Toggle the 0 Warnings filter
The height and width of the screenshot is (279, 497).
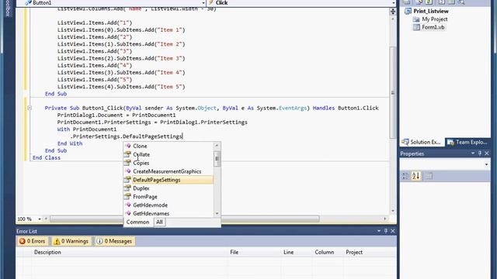coord(71,241)
